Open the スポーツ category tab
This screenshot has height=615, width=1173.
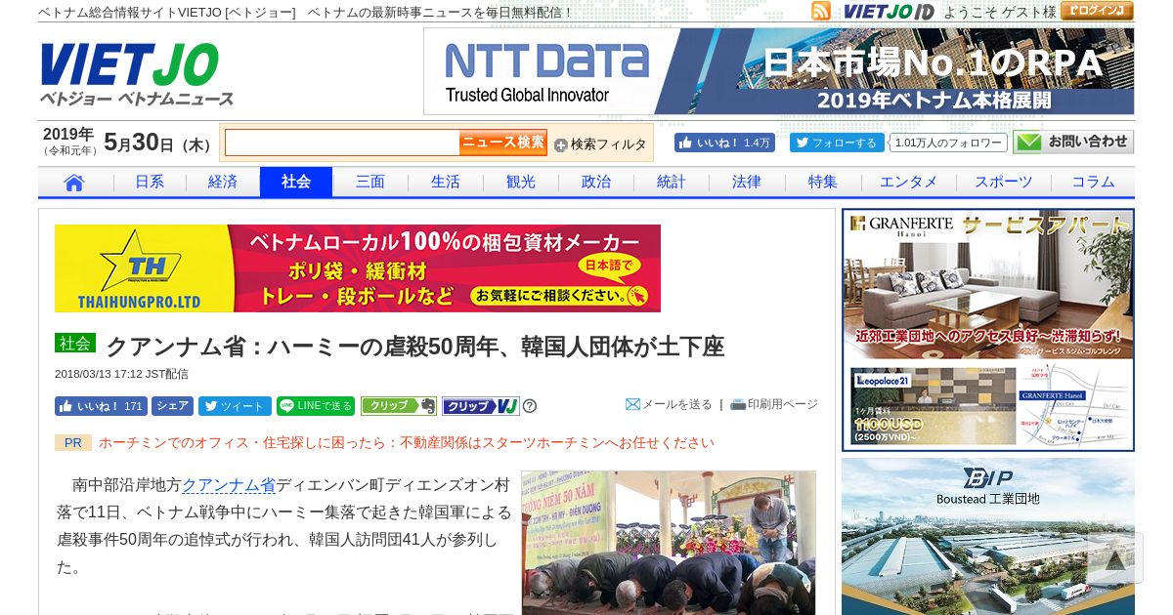click(1003, 183)
